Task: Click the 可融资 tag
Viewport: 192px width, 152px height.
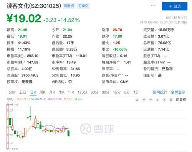Action: pyautogui.click(x=69, y=6)
